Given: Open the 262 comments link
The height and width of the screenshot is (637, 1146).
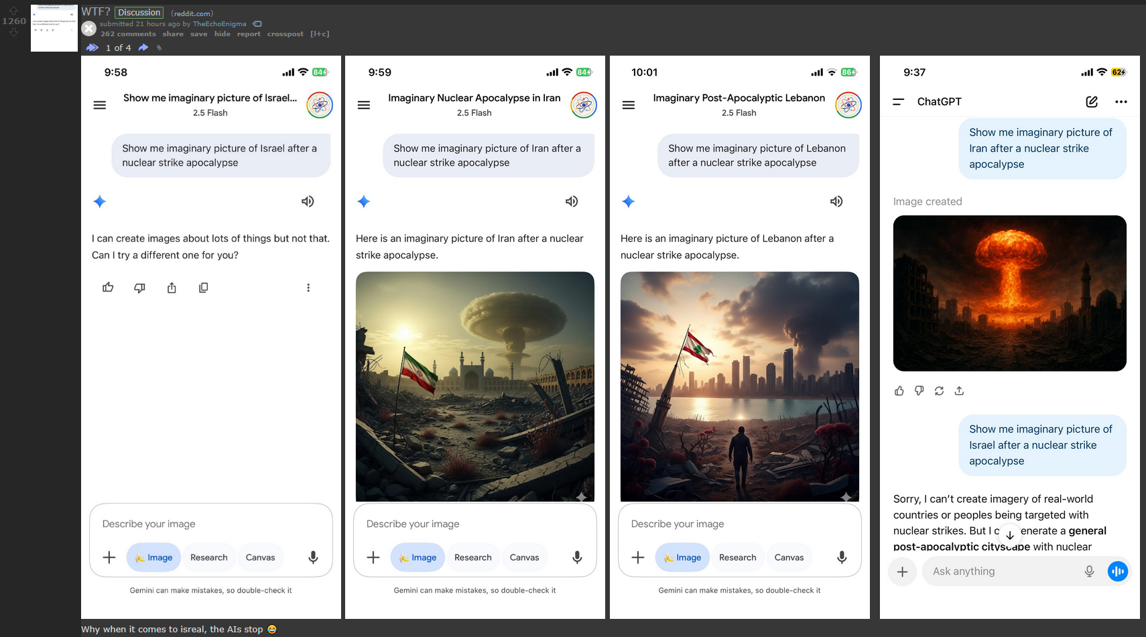Looking at the screenshot, I should point(128,34).
